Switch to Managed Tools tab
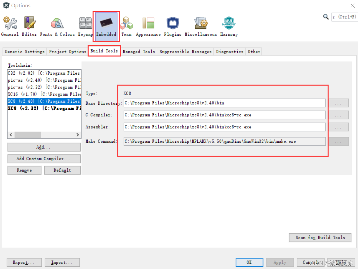The height and width of the screenshot is (269, 358). tap(139, 52)
